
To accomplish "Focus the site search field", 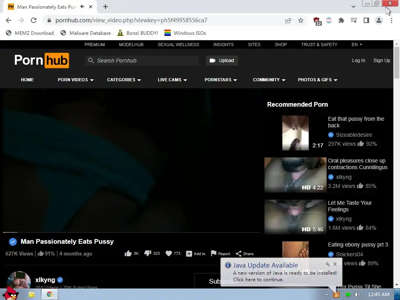I will [x=142, y=61].
